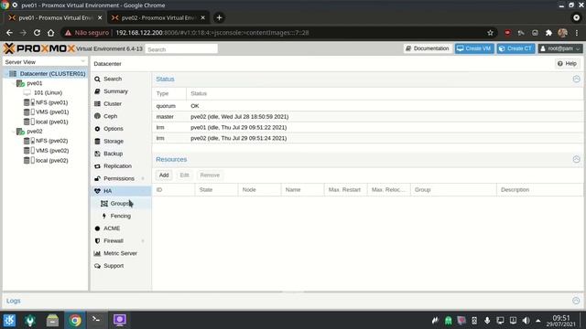Click the Metric Server chart icon
This screenshot has height=329, width=586.
(x=97, y=253)
